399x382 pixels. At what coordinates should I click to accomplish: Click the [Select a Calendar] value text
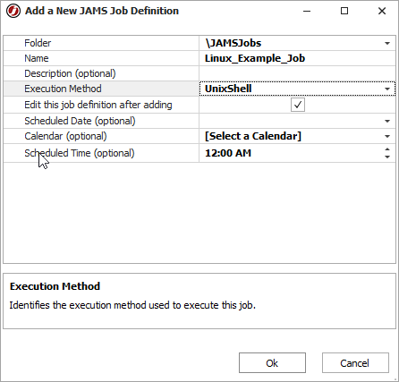pyautogui.click(x=253, y=136)
